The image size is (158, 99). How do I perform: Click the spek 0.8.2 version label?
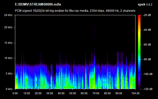(145, 4)
